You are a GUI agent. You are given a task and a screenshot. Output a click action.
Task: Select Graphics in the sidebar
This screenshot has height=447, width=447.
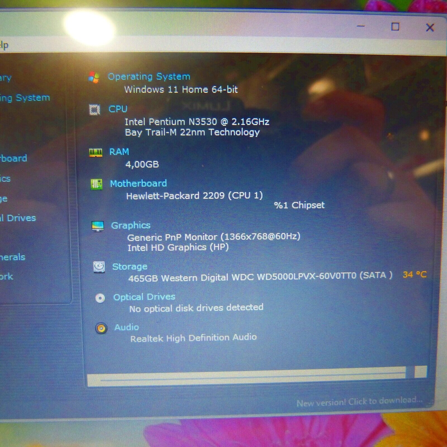pyautogui.click(x=5, y=179)
